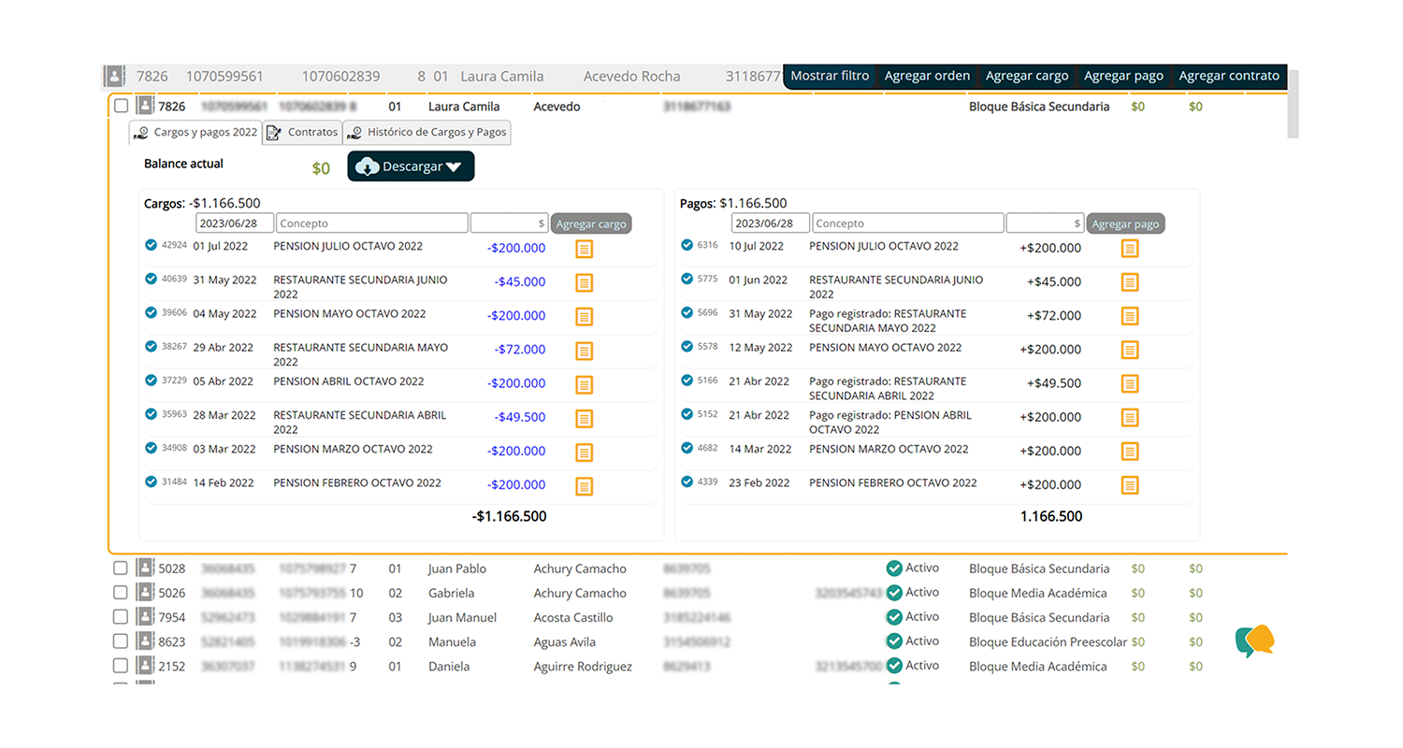Open the Descargar download dropdown

[411, 166]
